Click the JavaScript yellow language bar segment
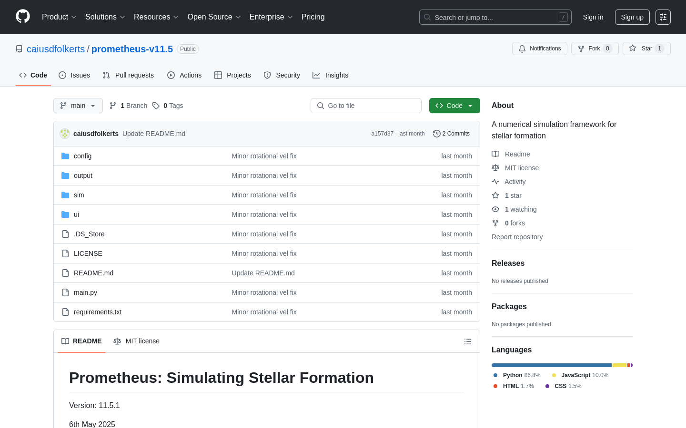Image resolution: width=686 pixels, height=428 pixels. coord(619,365)
